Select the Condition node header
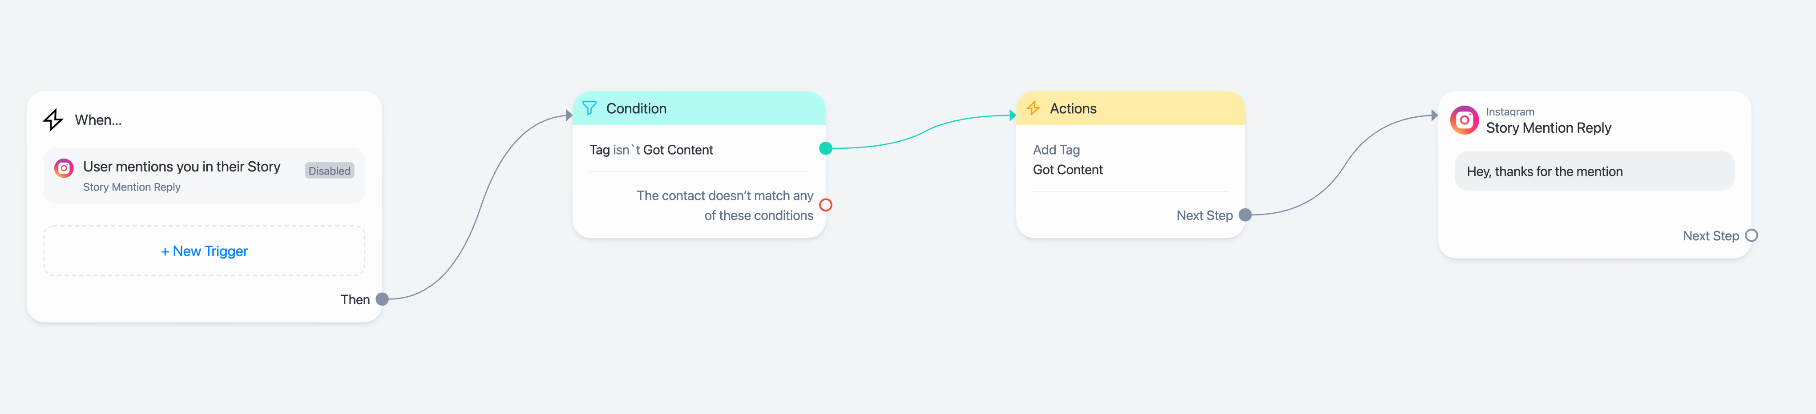The height and width of the screenshot is (414, 1816). coord(698,108)
